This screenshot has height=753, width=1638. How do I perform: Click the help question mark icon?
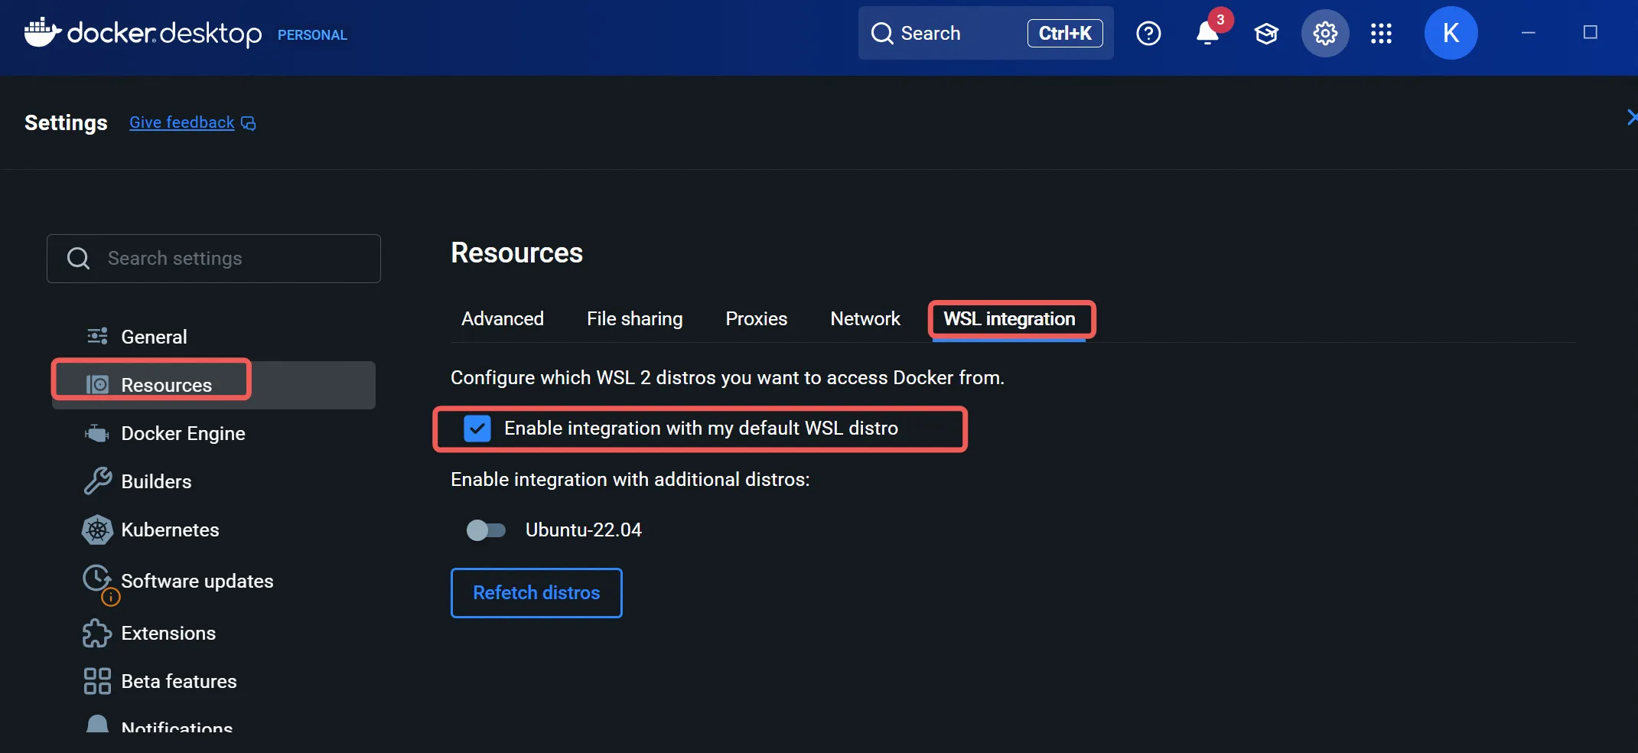click(1148, 34)
